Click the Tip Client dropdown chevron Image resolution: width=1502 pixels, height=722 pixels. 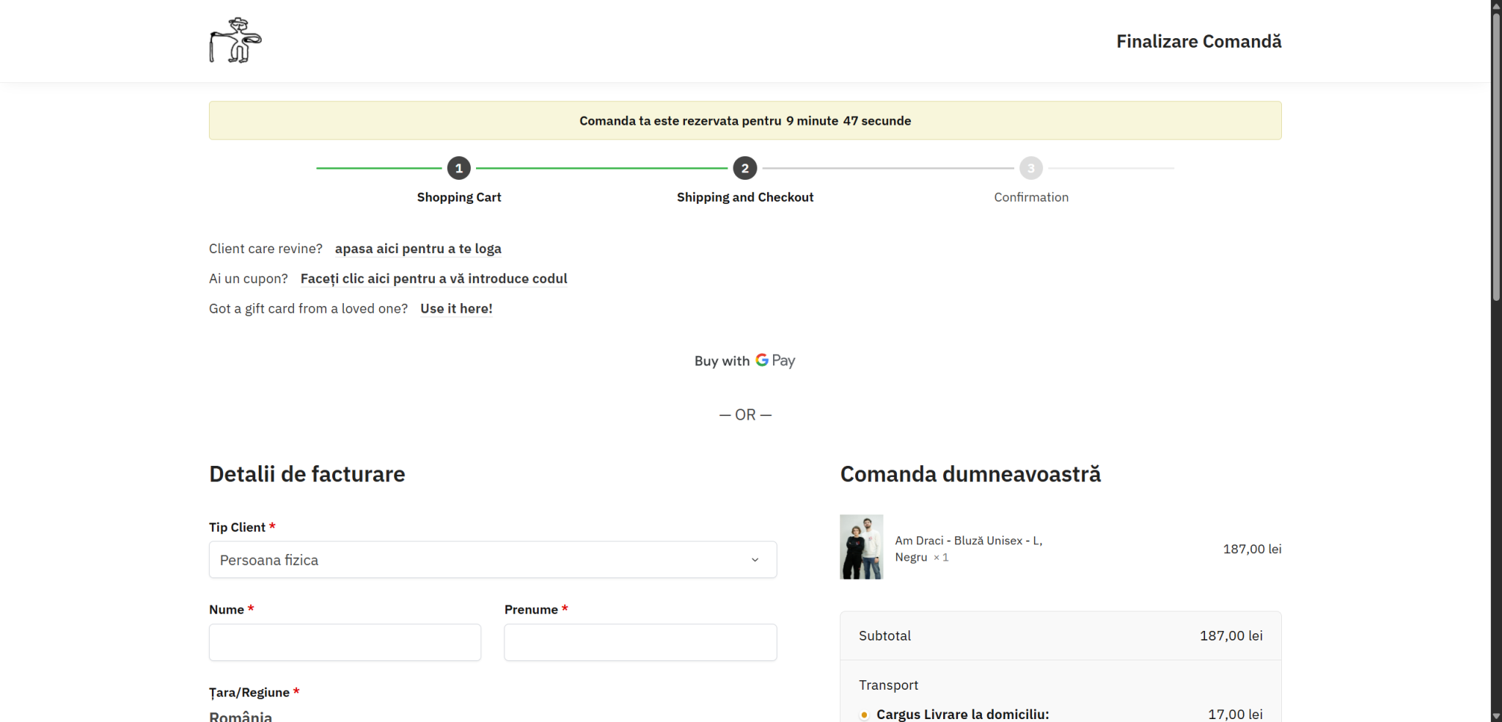pyautogui.click(x=755, y=560)
